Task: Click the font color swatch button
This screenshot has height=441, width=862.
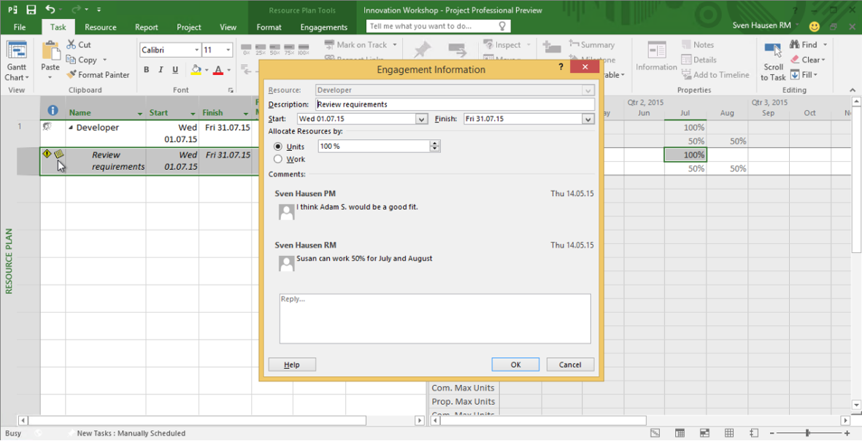Action: (218, 70)
